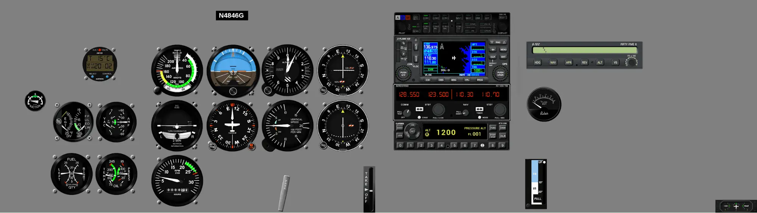
Task: Click the COMM PULL TEST volume knob
Action: tap(407, 113)
